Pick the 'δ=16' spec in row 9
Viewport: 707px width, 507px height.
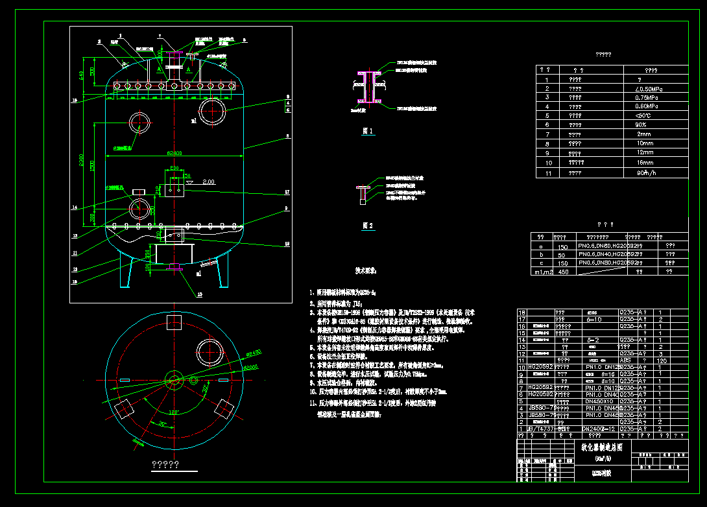pos(608,375)
